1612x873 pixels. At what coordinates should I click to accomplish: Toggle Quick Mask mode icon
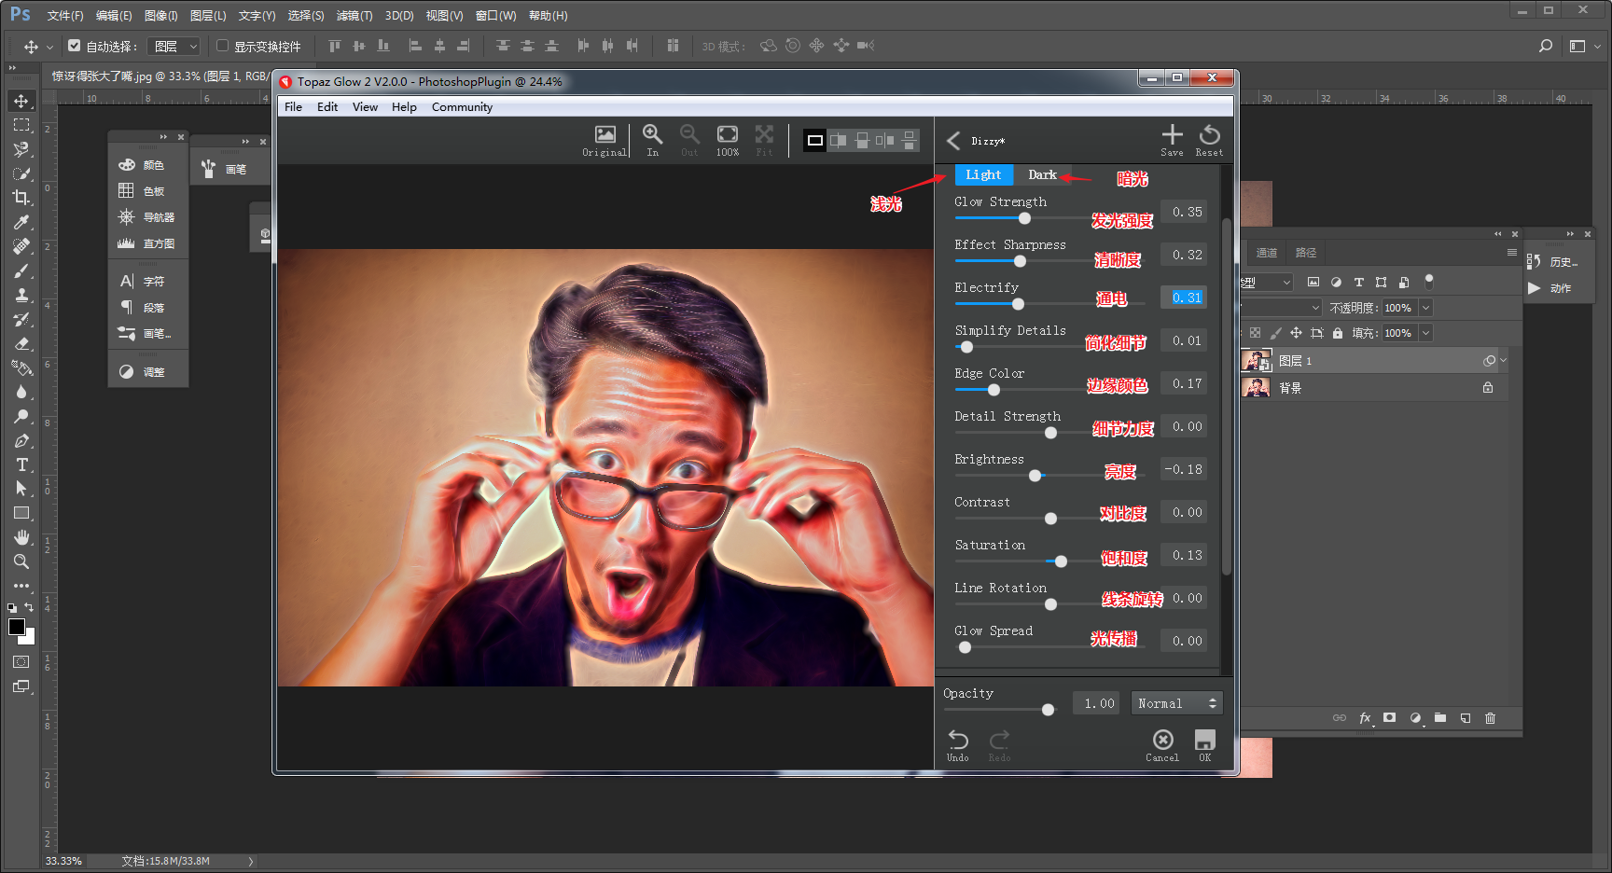[21, 661]
